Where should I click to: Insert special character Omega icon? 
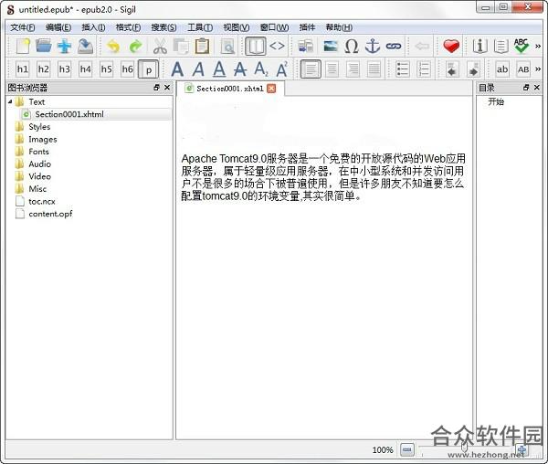pos(352,46)
